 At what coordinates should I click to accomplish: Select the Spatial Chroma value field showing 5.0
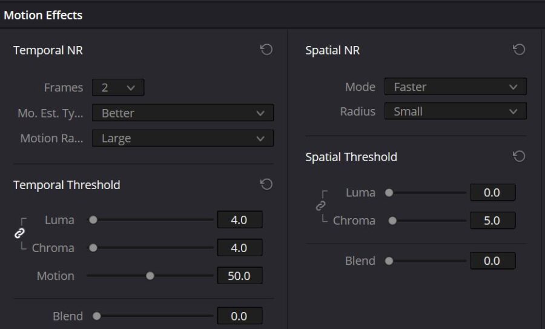click(492, 221)
